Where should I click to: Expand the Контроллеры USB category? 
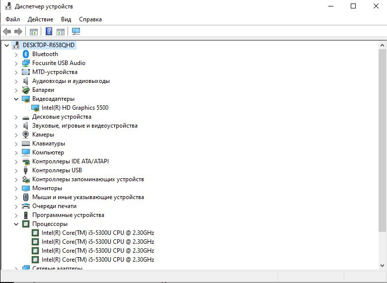click(16, 171)
